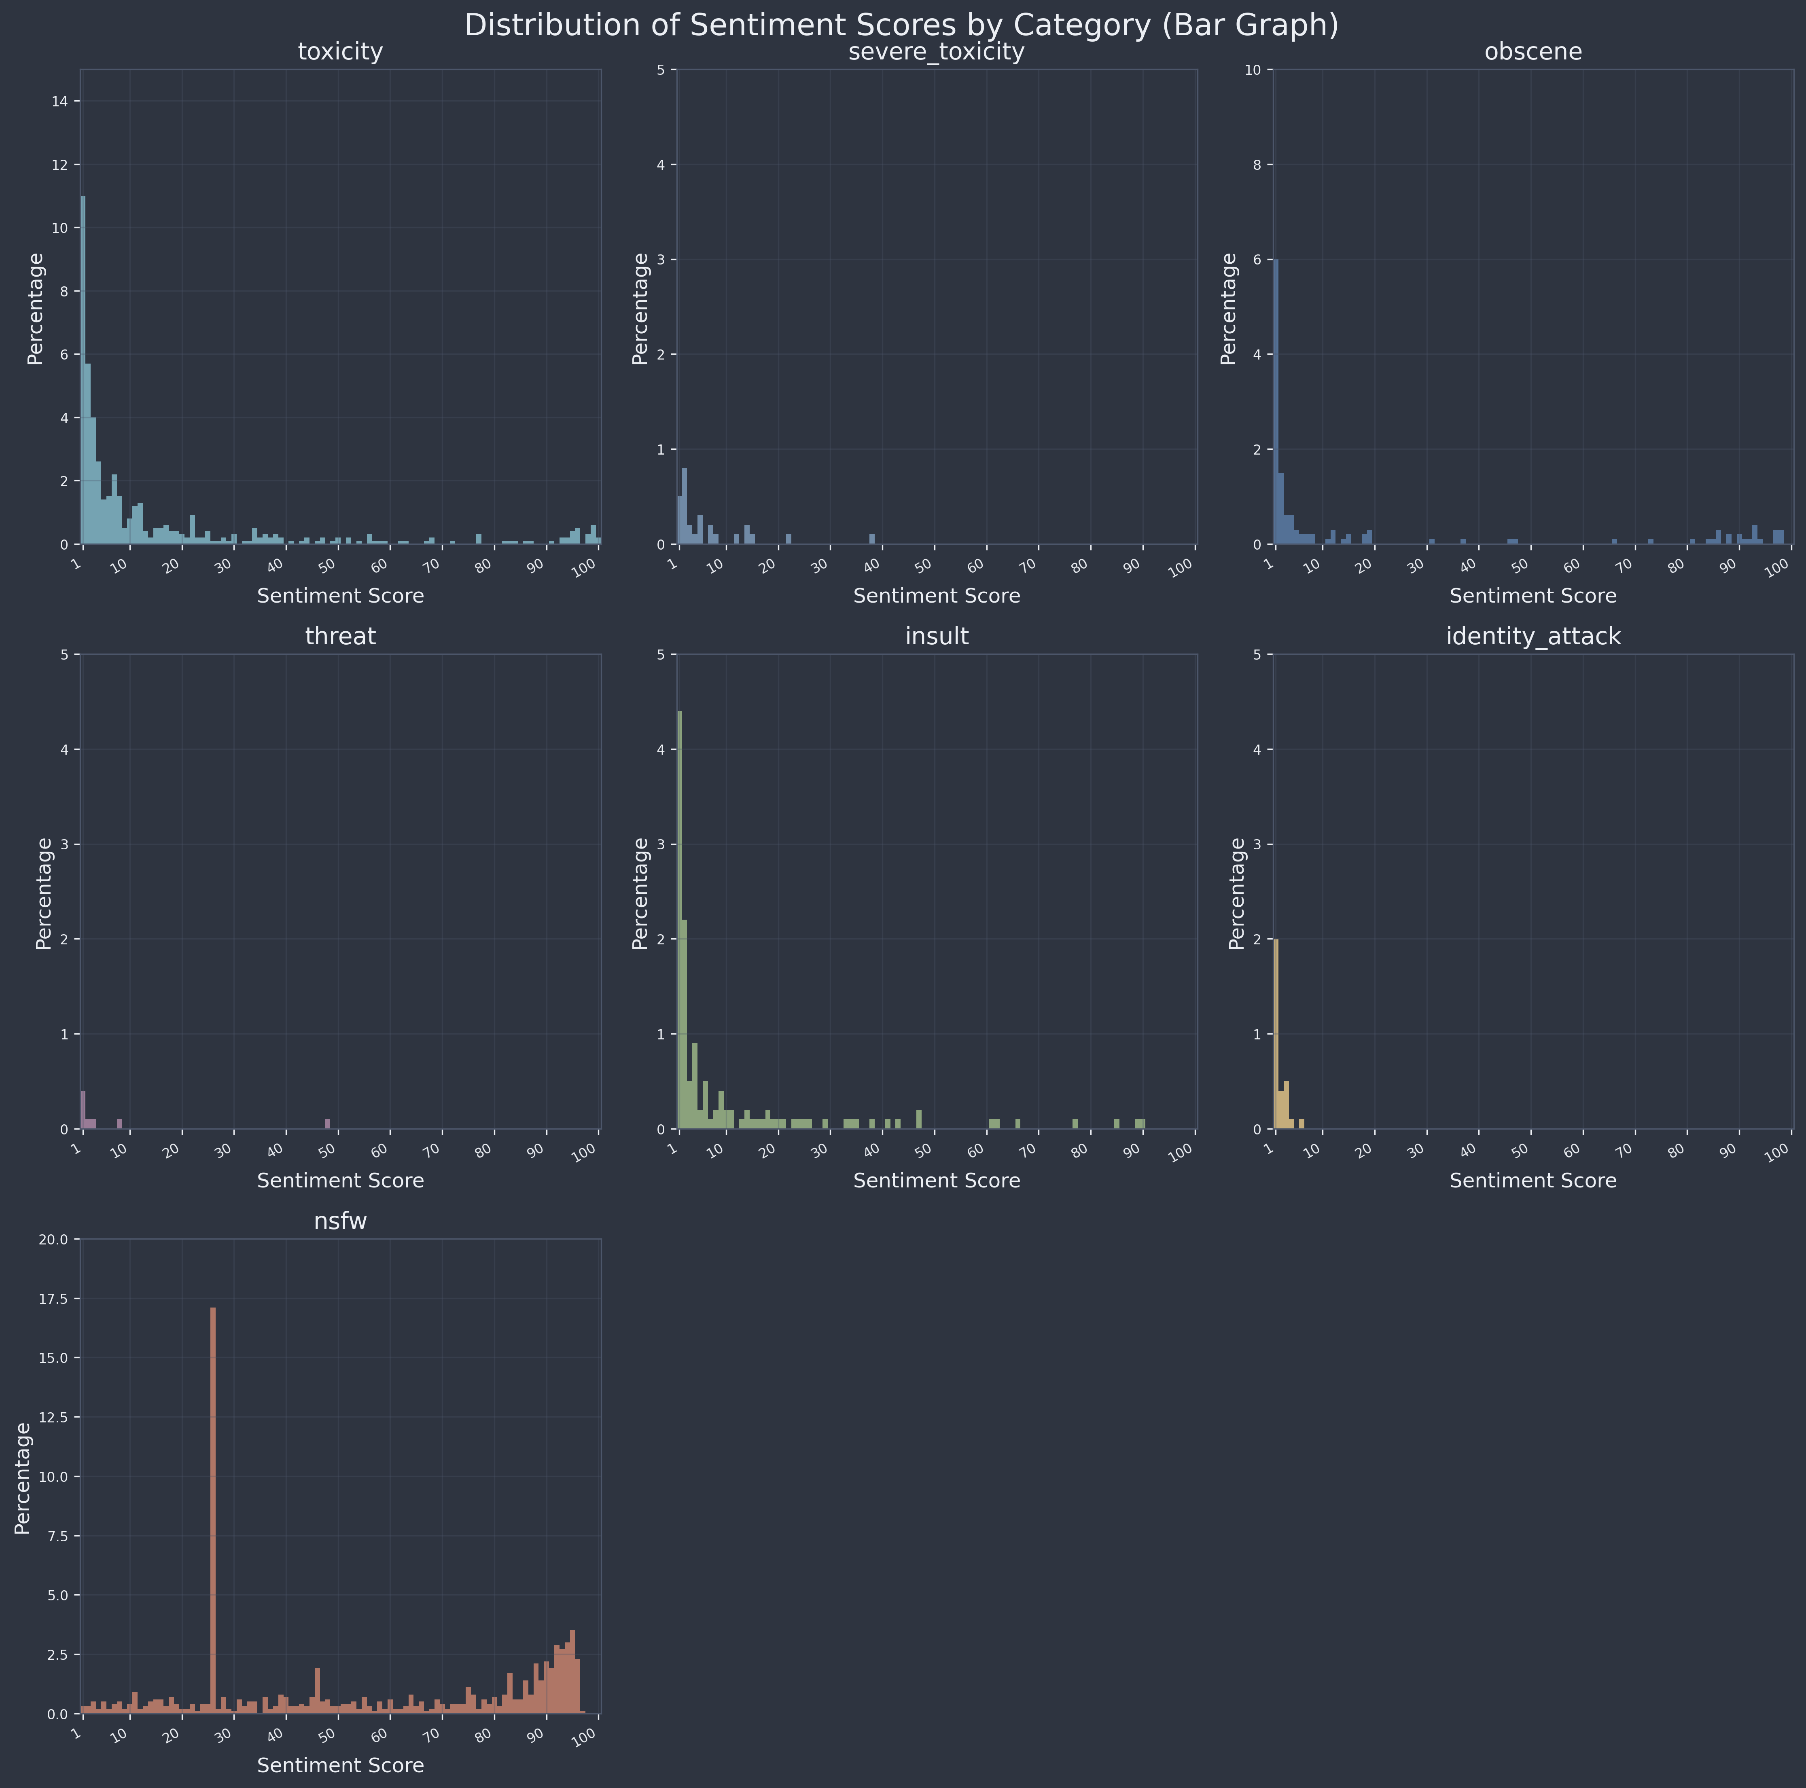Click the 'insult' subplot title
1806x1788 pixels.
[937, 637]
